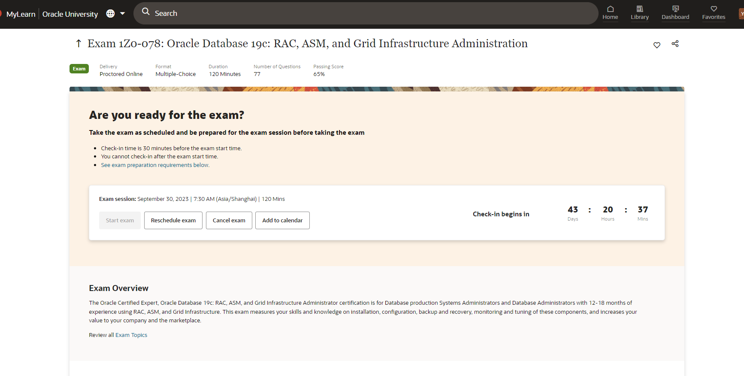Click the Library books icon
Image resolution: width=744 pixels, height=376 pixels.
640,9
